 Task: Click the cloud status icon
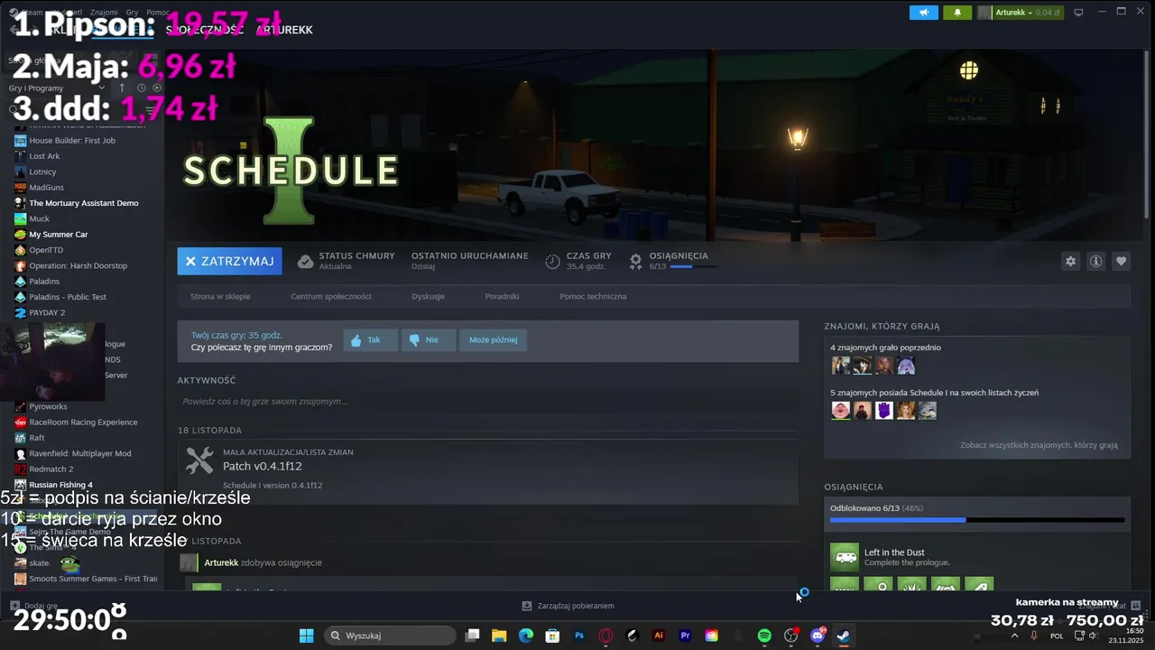306,261
